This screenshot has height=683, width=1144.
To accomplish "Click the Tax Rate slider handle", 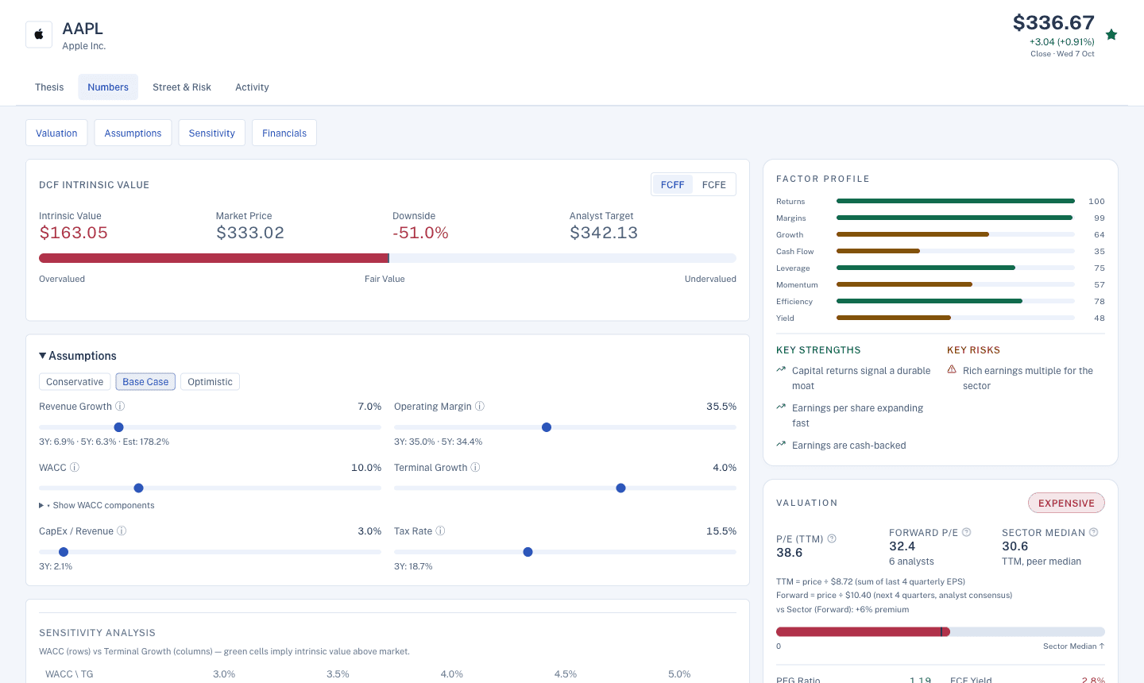I will [528, 552].
